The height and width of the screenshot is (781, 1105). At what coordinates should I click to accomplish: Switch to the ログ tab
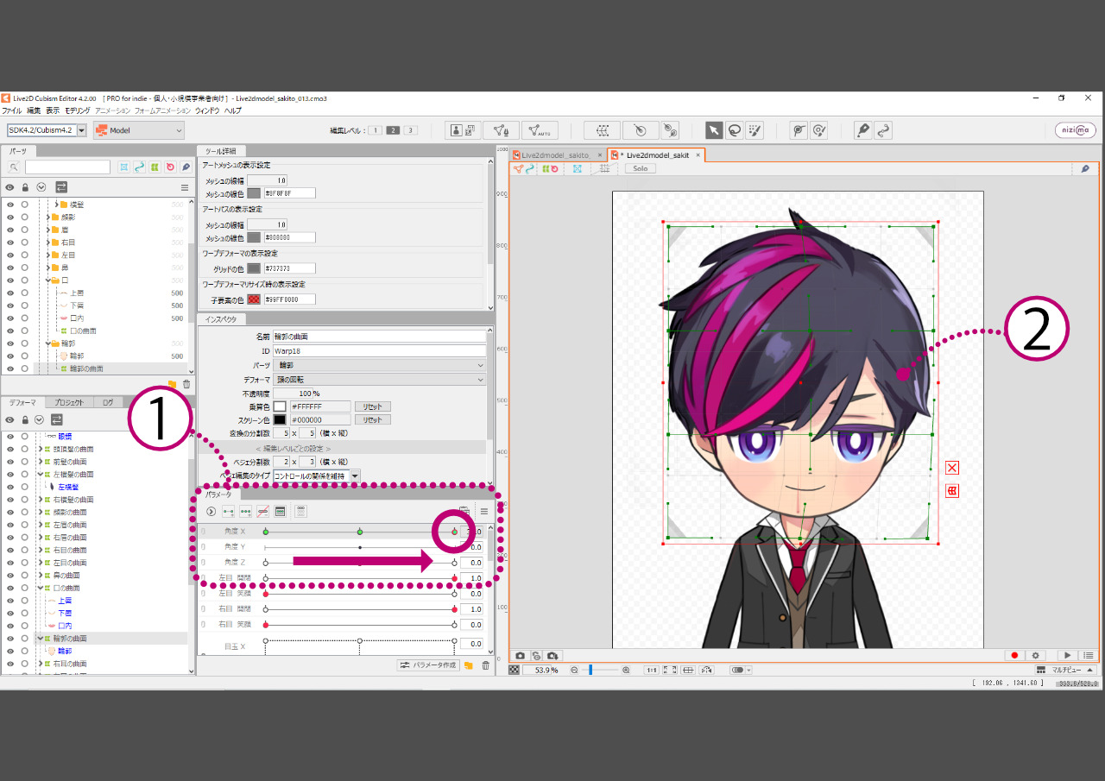[x=107, y=402]
